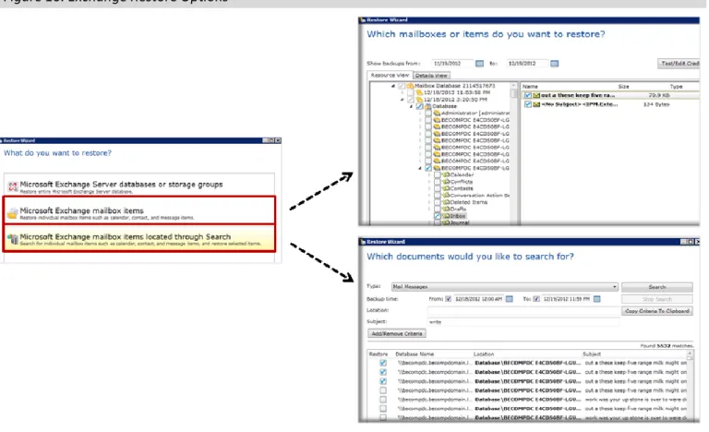Toggle checkbox for Mailbox Database 2114517673
The width and height of the screenshot is (709, 432).
(x=402, y=86)
